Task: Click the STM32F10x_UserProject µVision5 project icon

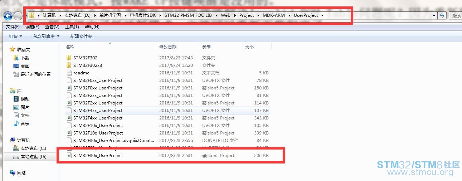Action: pos(69,133)
